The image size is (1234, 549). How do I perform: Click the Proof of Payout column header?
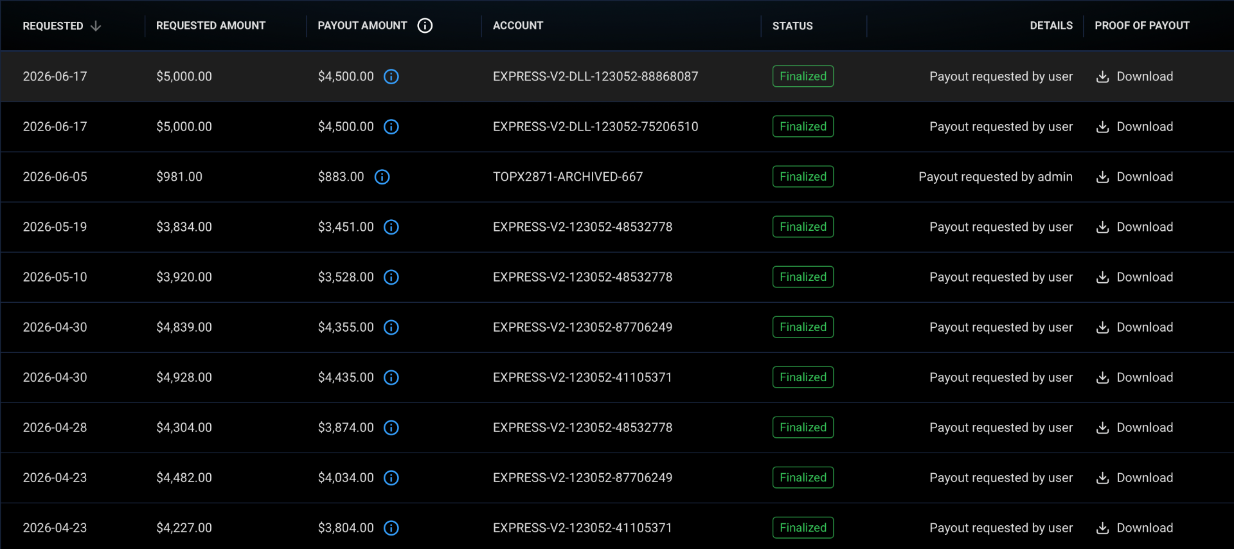(x=1142, y=26)
